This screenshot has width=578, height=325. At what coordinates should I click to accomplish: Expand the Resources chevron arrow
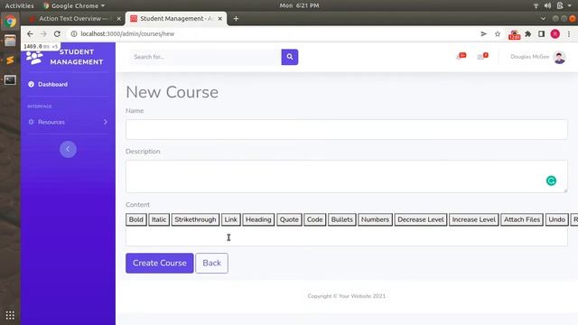(x=106, y=122)
